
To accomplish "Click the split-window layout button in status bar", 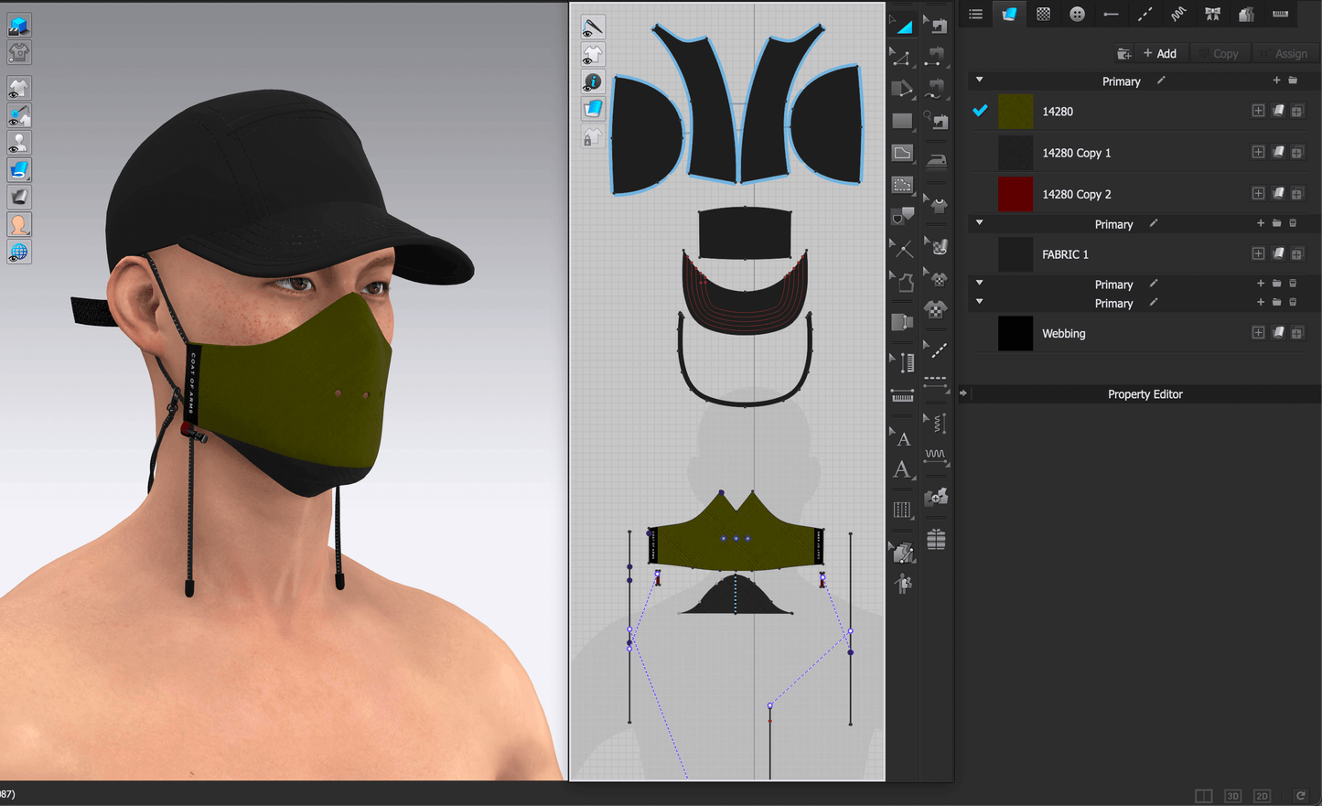I will click(x=1203, y=796).
